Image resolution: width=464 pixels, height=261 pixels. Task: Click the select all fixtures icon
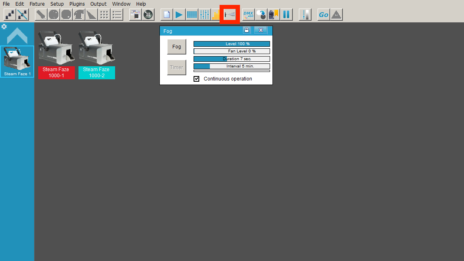click(10, 15)
